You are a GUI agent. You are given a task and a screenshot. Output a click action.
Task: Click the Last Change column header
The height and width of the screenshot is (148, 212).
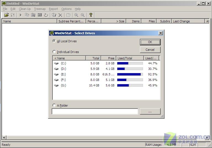click(188, 21)
